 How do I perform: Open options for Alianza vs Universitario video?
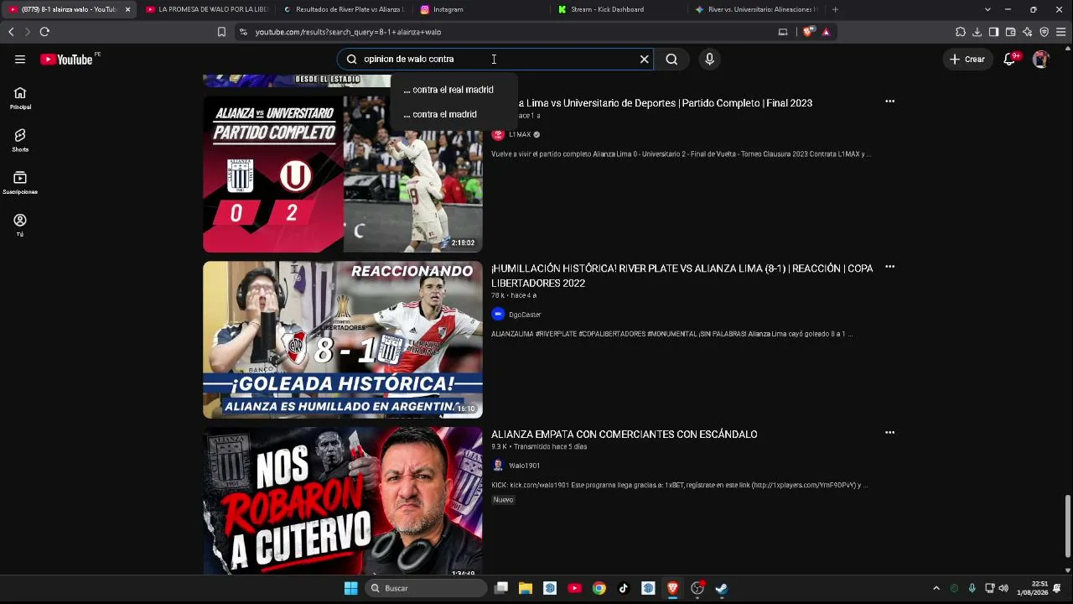[889, 102]
